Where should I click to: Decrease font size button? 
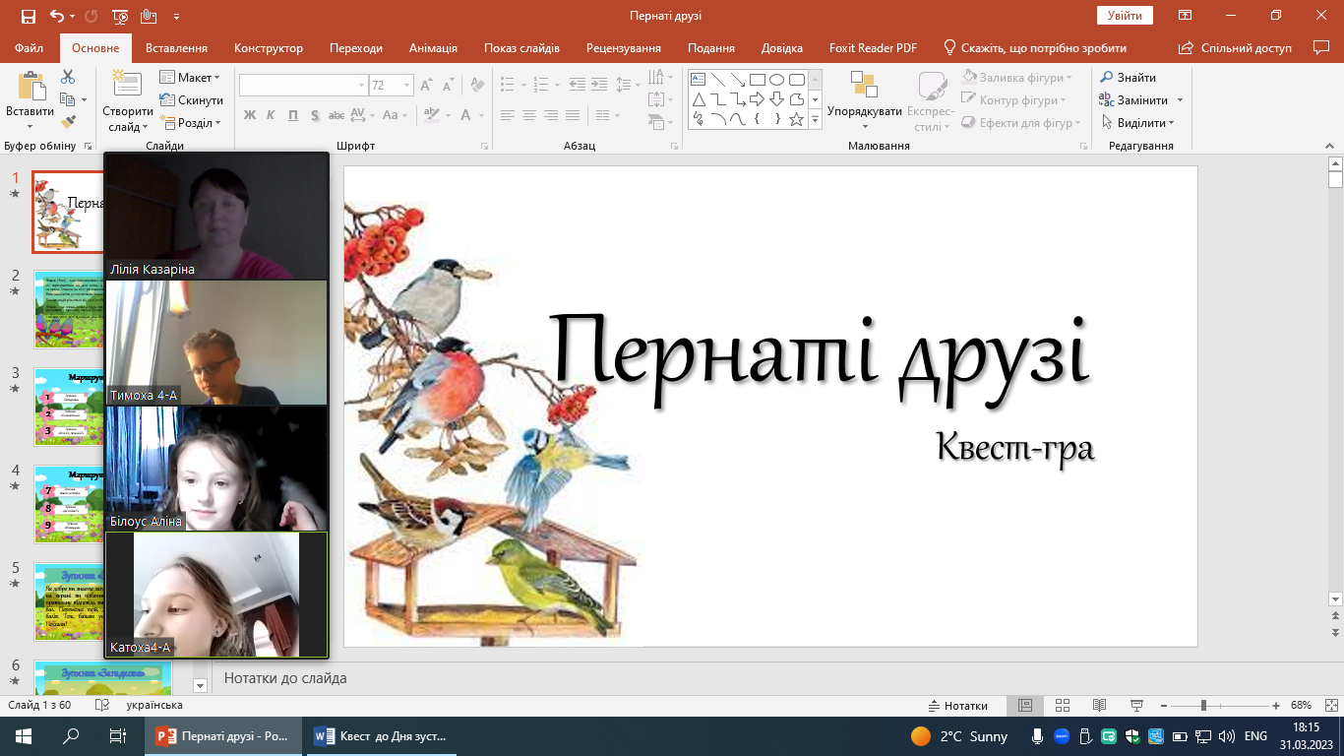448,86
